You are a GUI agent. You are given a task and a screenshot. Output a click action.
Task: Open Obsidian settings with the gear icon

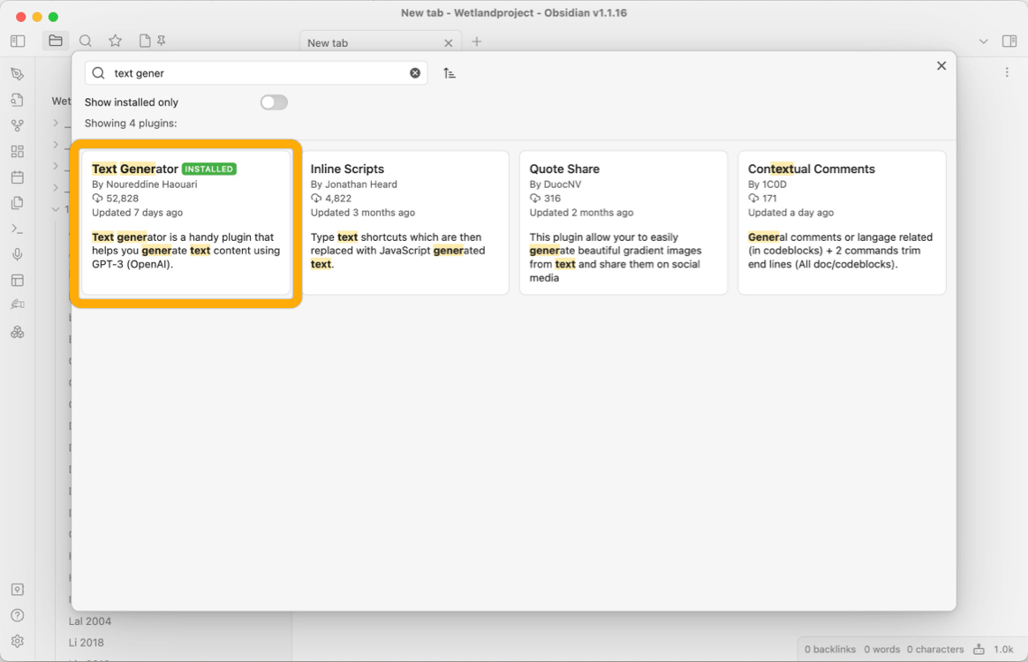17,641
